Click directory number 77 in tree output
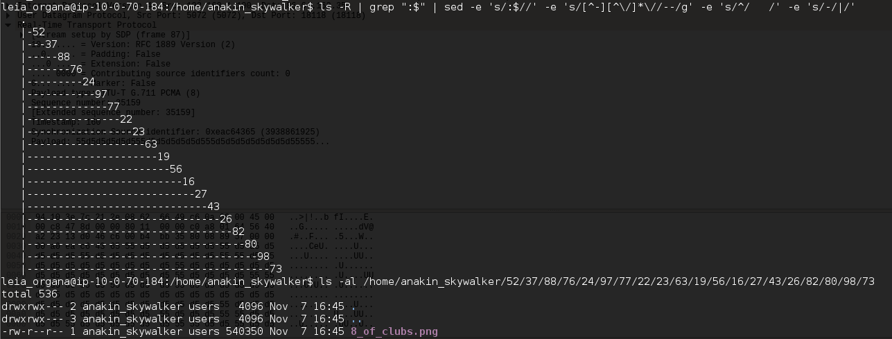This screenshot has height=339, width=892. tap(114, 107)
